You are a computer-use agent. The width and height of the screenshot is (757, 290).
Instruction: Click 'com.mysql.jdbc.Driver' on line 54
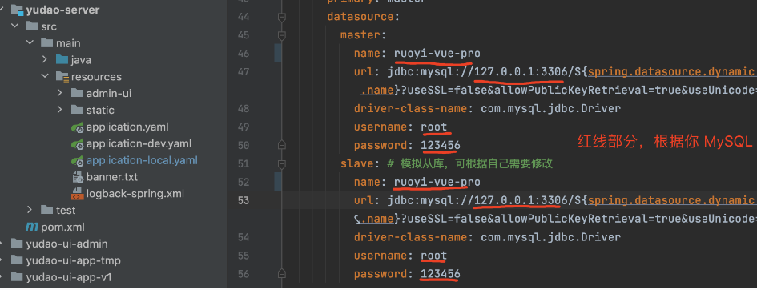pos(550,237)
